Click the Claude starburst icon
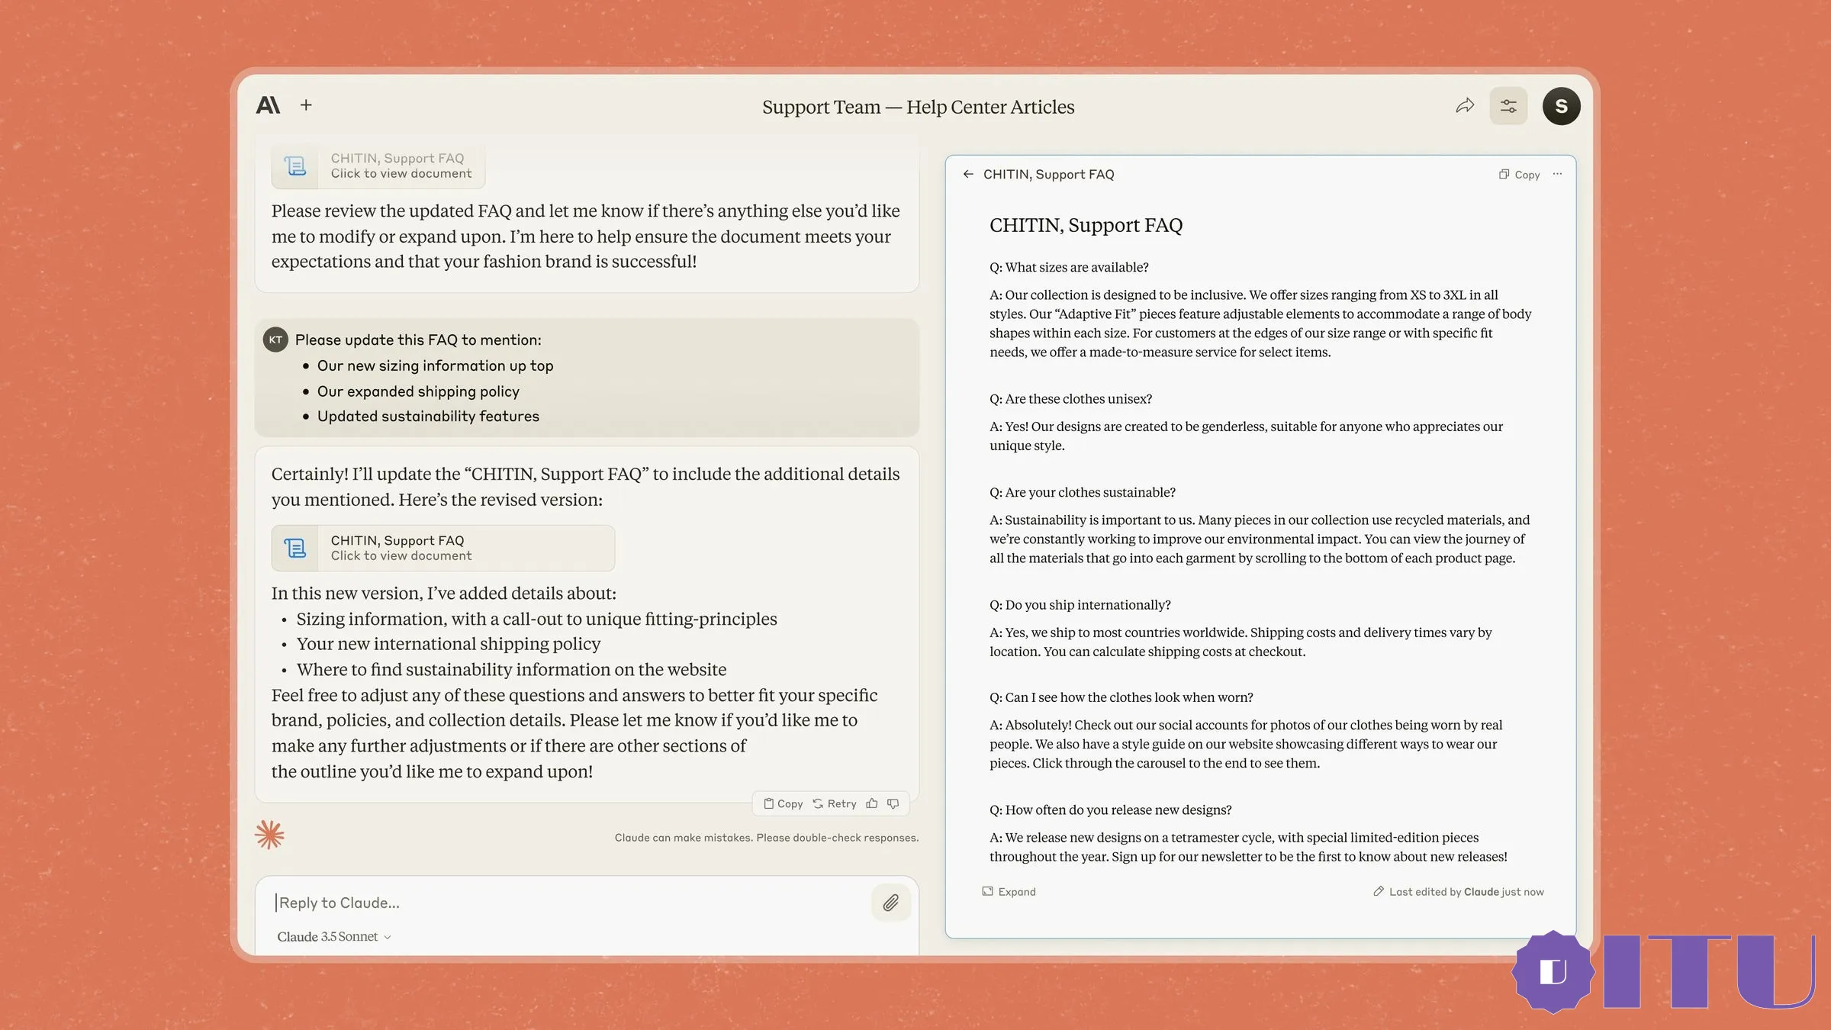1831x1030 pixels. coord(269,835)
